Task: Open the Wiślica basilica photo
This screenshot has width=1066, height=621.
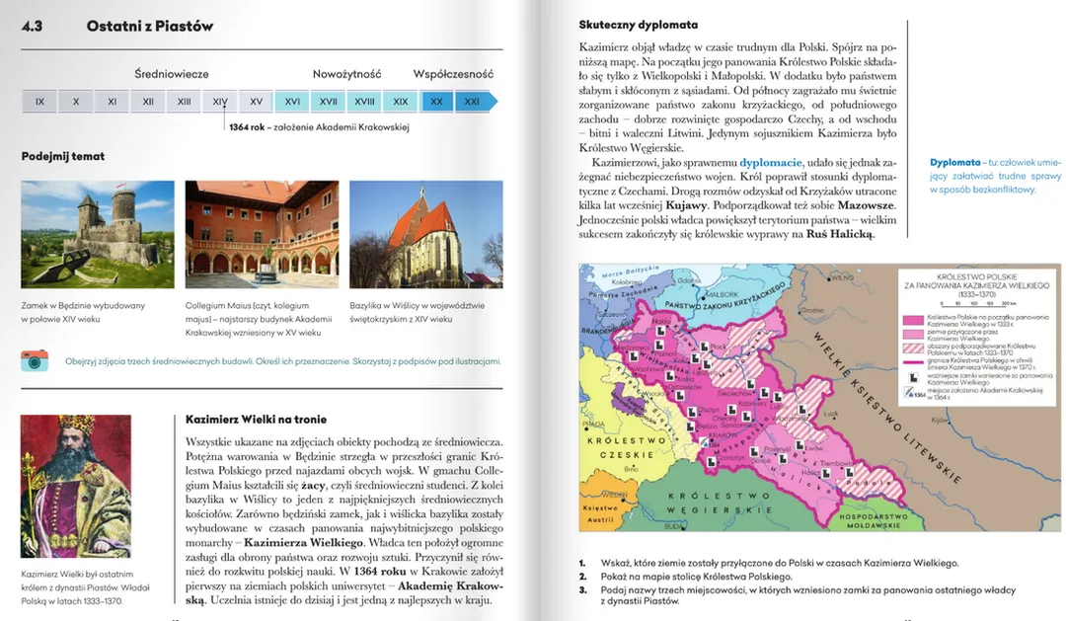Action: point(426,235)
